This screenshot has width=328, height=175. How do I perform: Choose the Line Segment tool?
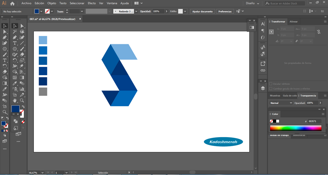22,43
